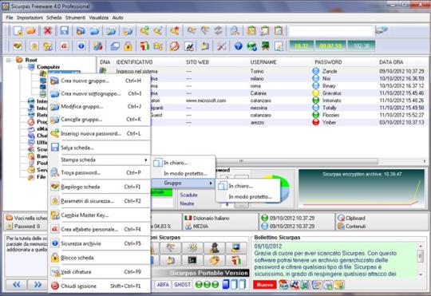Choose 'In chiaro...' under the Gruppo submenu

(248, 186)
